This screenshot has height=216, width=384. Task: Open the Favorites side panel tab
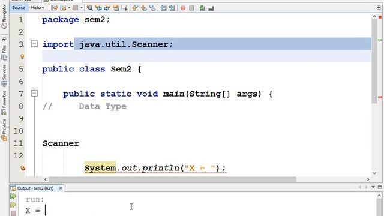4,103
